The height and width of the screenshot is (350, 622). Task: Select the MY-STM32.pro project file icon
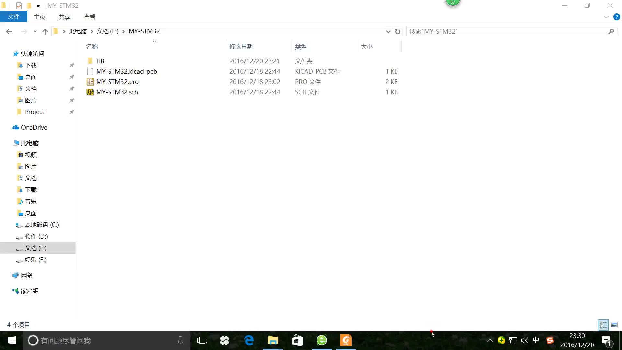(90, 82)
